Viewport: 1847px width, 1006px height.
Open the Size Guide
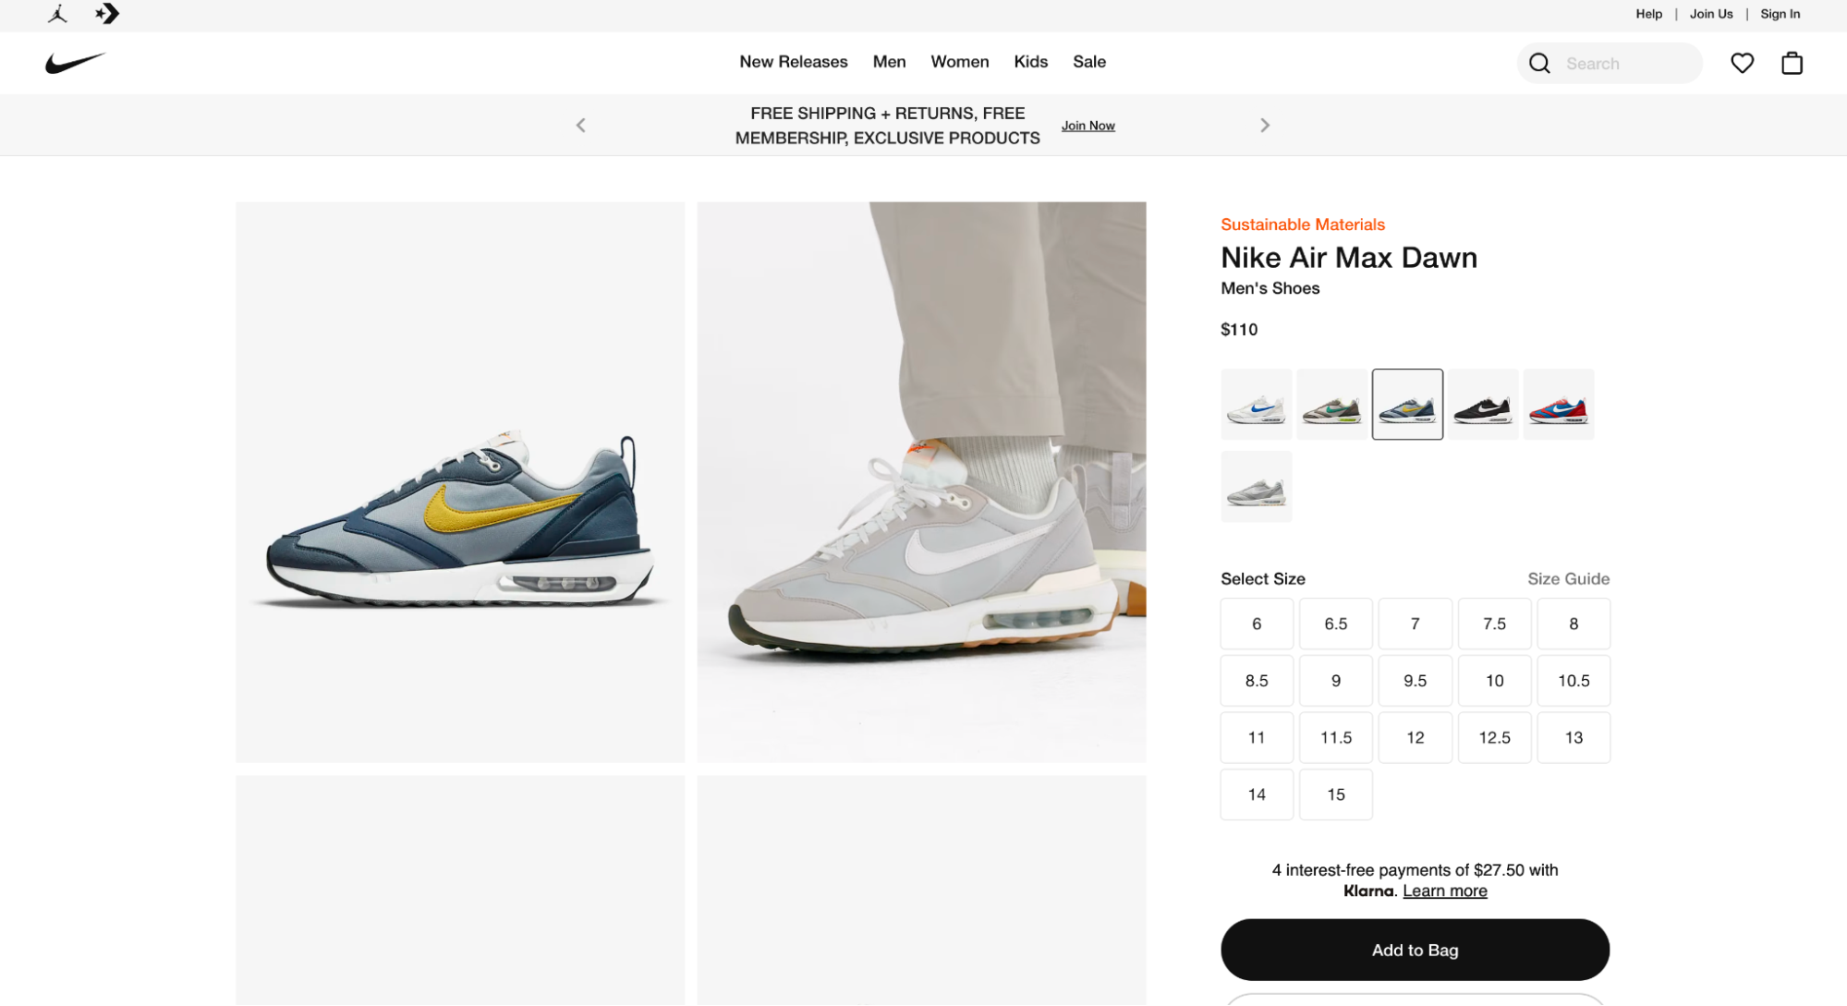[x=1568, y=579]
